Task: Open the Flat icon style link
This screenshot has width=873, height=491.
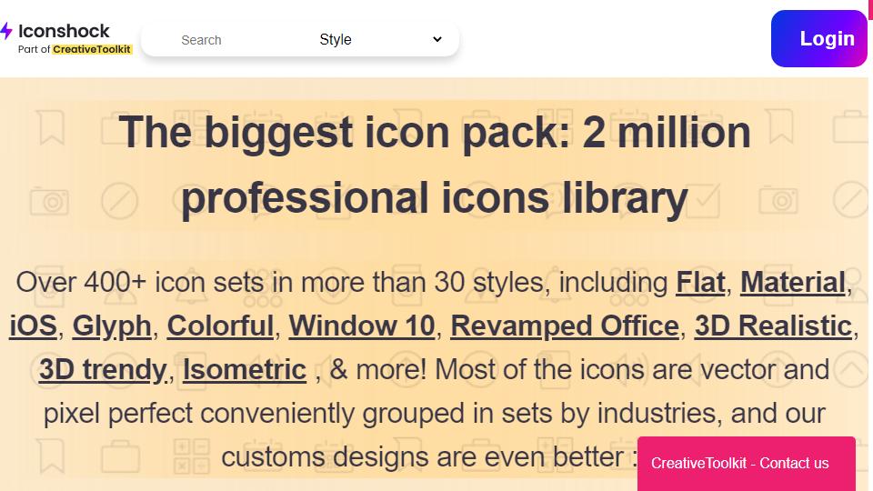Action: [x=700, y=282]
